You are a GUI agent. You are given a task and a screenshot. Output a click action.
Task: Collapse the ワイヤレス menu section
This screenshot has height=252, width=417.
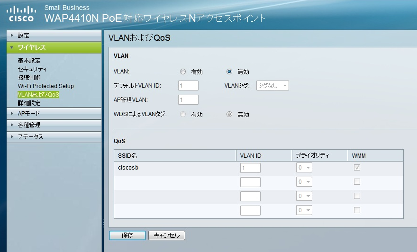pyautogui.click(x=54, y=47)
